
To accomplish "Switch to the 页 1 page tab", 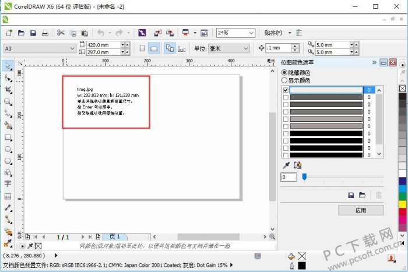I will [114, 236].
